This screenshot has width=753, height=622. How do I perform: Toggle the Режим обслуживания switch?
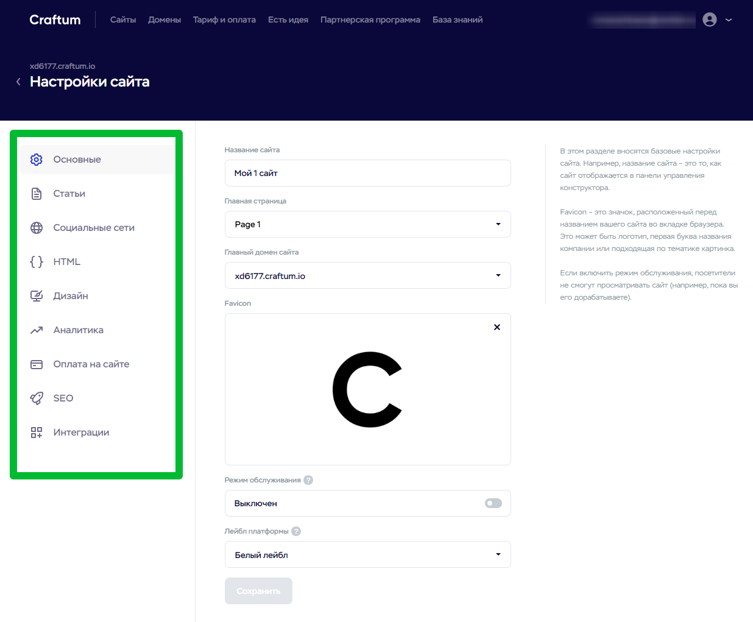click(493, 503)
